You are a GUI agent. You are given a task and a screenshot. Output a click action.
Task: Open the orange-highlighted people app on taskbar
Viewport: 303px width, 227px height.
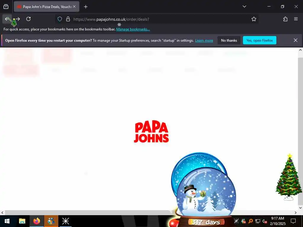coord(51,221)
